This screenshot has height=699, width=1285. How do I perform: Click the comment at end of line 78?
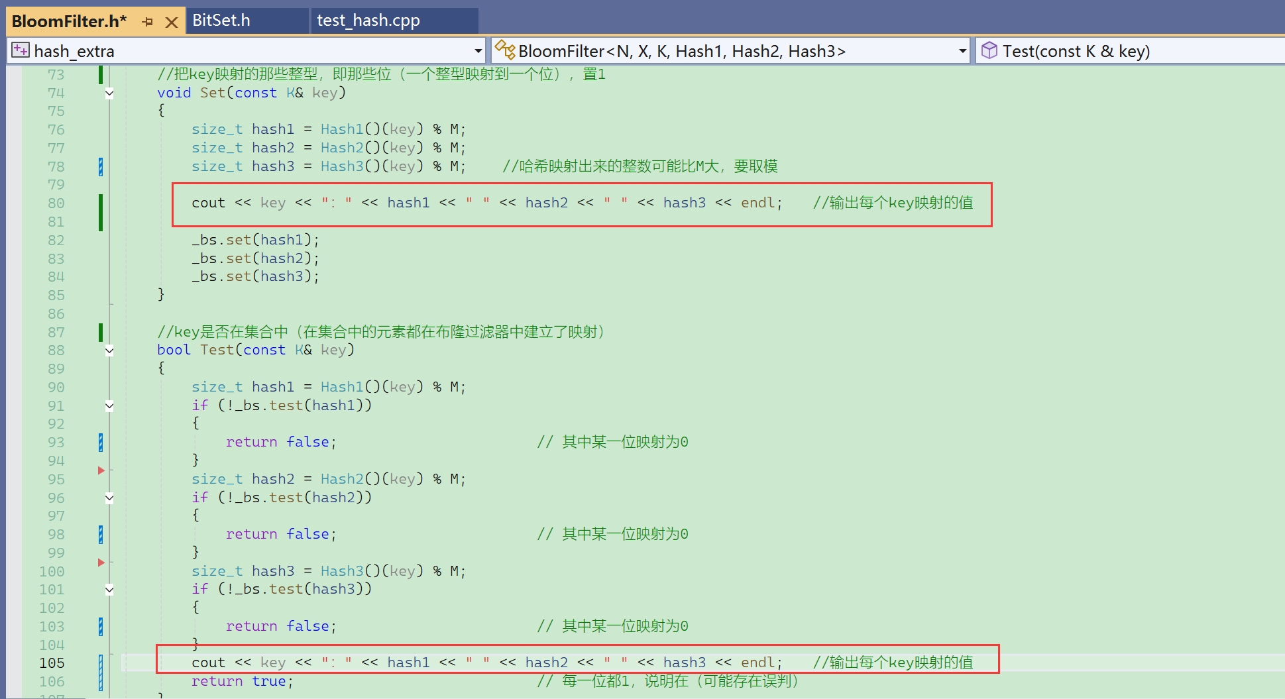640,166
